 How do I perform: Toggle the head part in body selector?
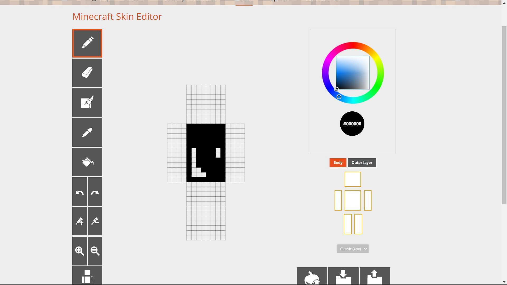(353, 179)
